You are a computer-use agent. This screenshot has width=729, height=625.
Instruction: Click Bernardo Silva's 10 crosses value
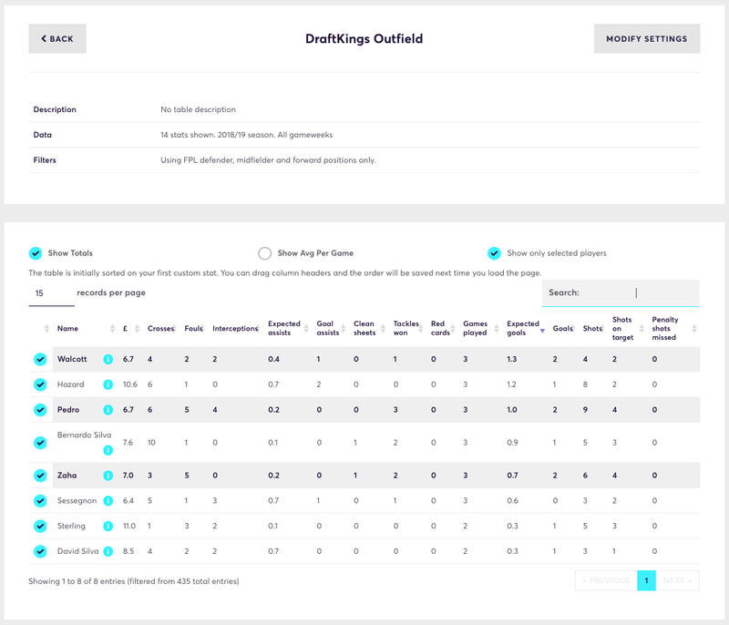(151, 443)
